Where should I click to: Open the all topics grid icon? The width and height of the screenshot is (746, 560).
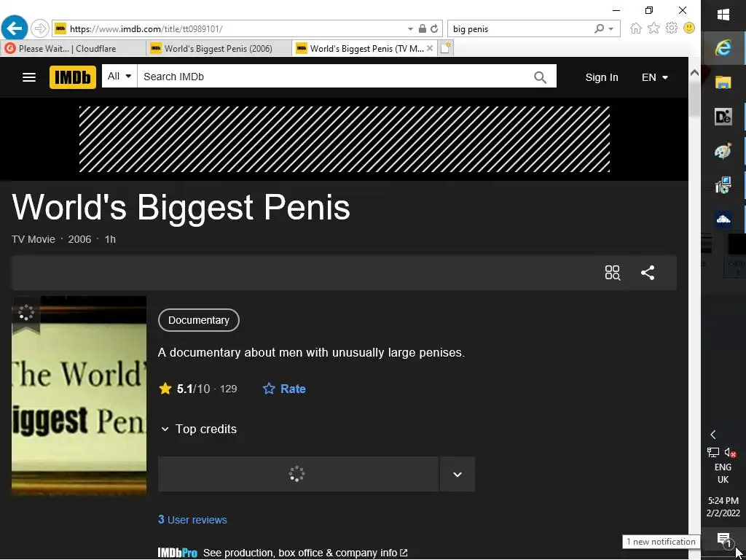pos(612,273)
